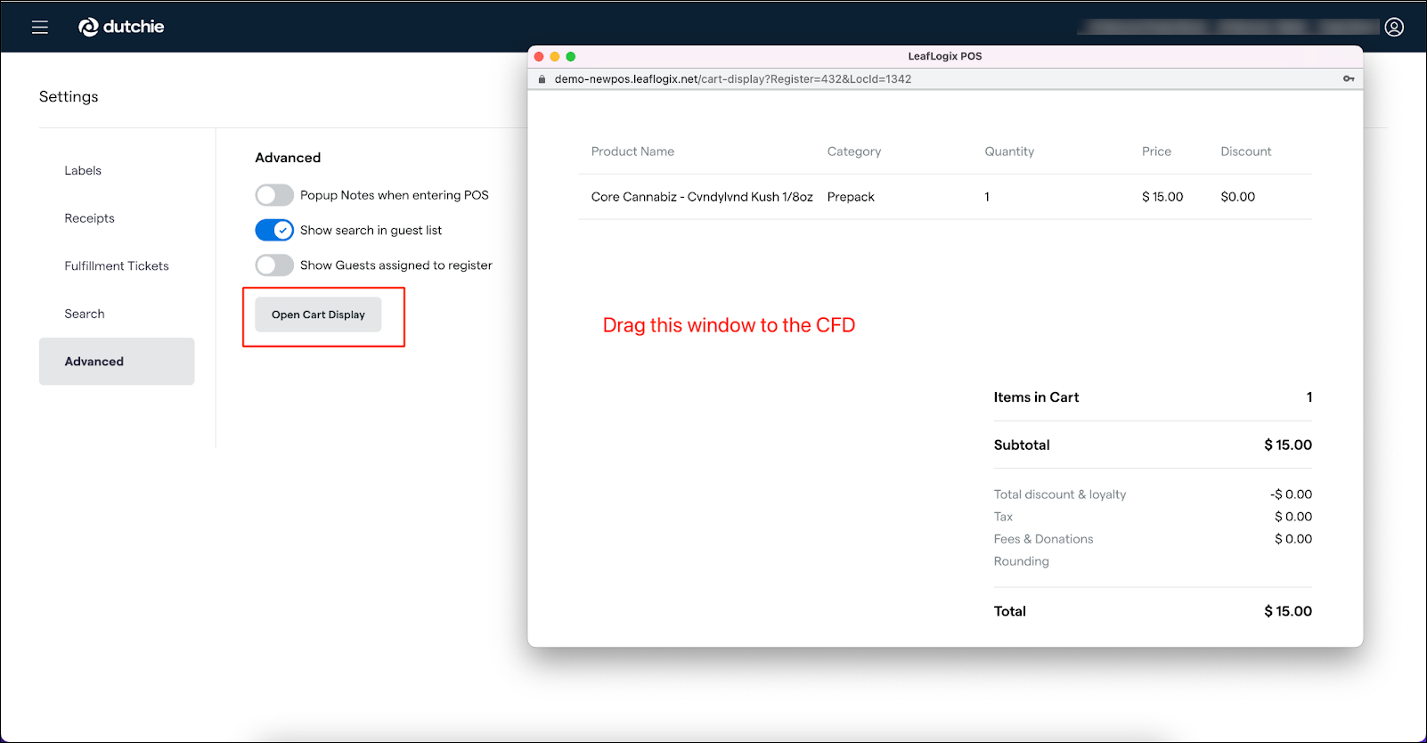Viewport: 1427px width, 743px height.
Task: Click the Price column header
Action: 1156,151
